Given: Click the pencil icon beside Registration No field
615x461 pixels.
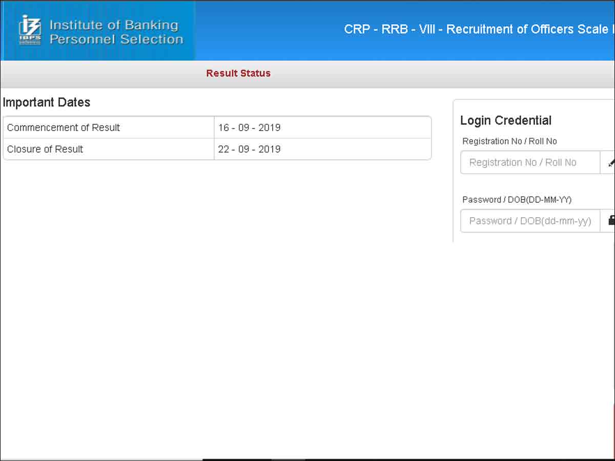Looking at the screenshot, I should point(610,162).
